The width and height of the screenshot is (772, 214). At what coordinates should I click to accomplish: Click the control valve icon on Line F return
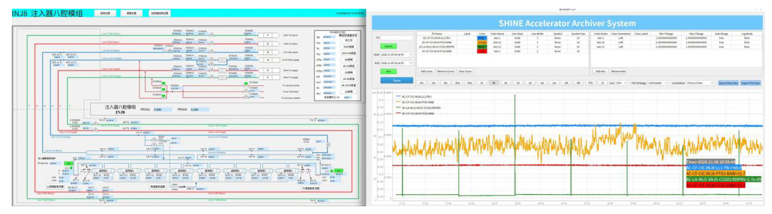click(212, 35)
